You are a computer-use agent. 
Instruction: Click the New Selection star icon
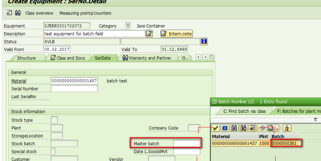click(x=253, y=128)
